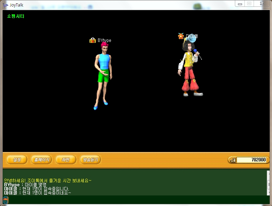Click the 쇼핑시티 room name label
This screenshot has width=272, height=206.
point(16,16)
